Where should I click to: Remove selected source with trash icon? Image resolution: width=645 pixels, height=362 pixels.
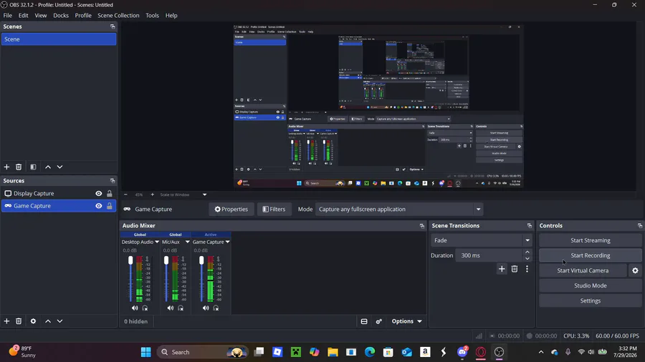tap(19, 321)
